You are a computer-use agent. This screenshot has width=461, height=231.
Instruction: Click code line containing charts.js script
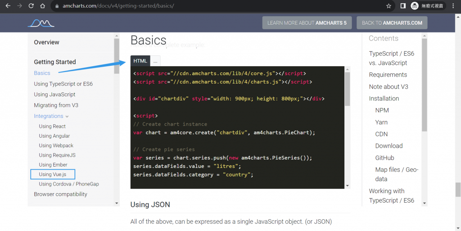tap(222, 82)
